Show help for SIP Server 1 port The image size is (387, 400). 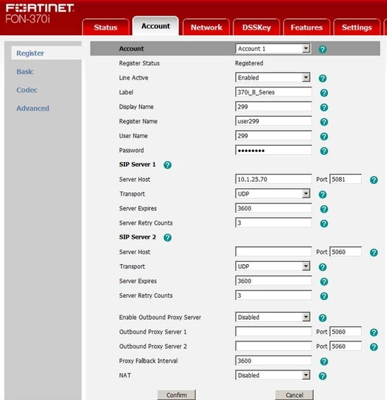374,180
